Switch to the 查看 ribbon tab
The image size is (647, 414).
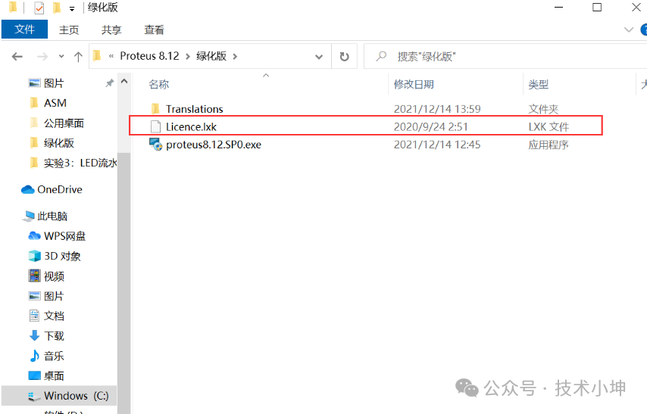[154, 30]
